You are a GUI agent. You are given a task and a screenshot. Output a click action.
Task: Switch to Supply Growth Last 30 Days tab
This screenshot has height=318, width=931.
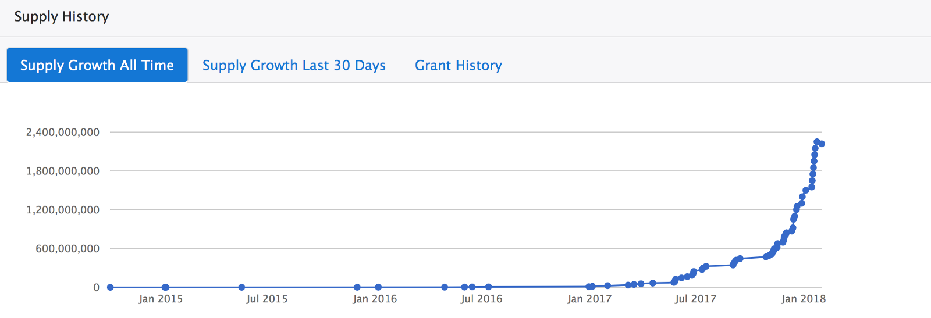point(294,65)
